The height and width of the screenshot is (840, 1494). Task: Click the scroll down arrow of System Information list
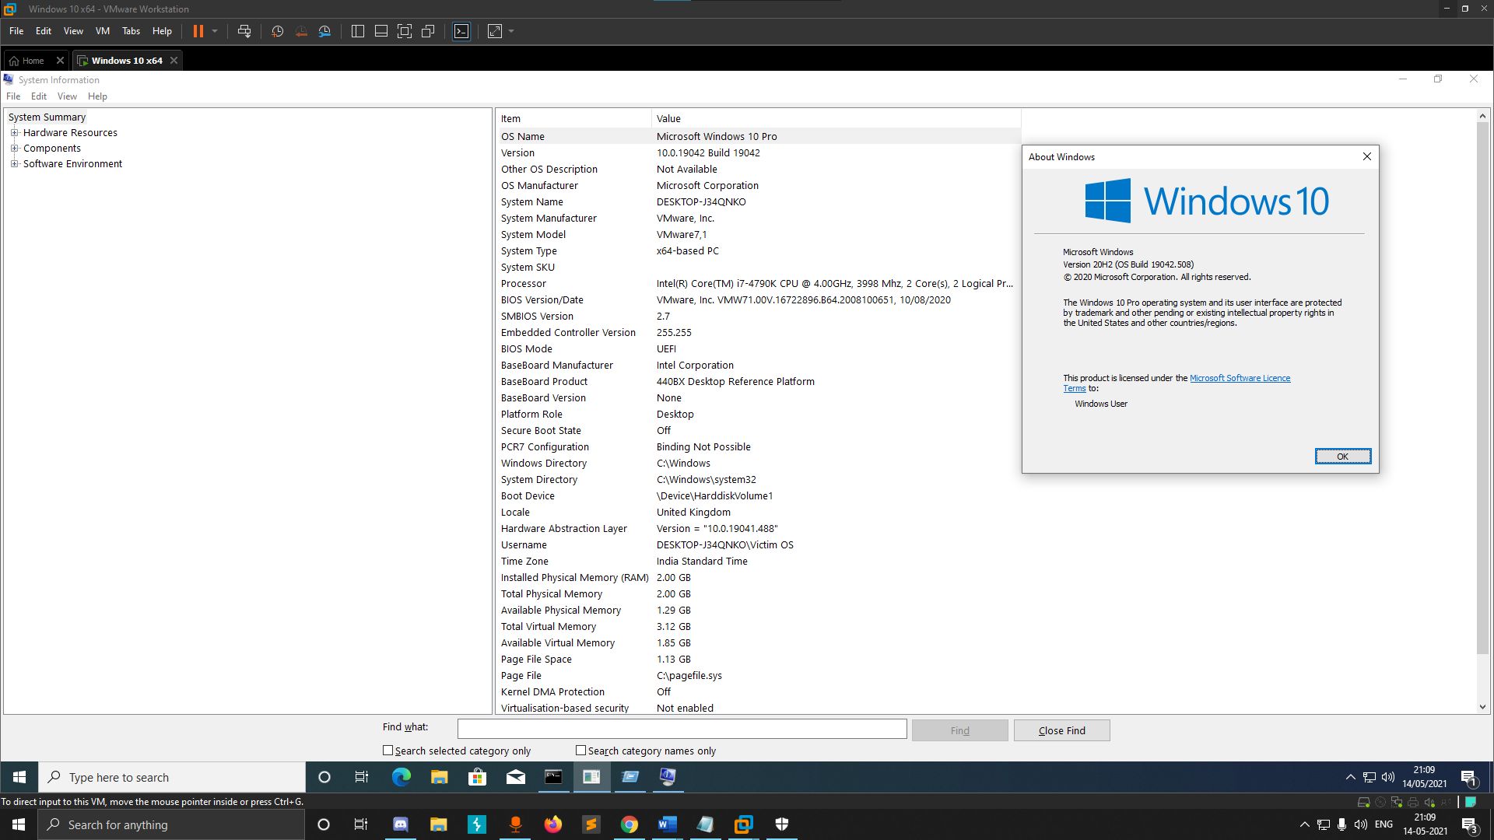tap(1482, 708)
